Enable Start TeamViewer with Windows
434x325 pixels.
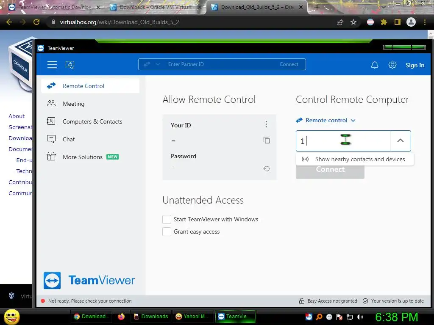point(167,220)
